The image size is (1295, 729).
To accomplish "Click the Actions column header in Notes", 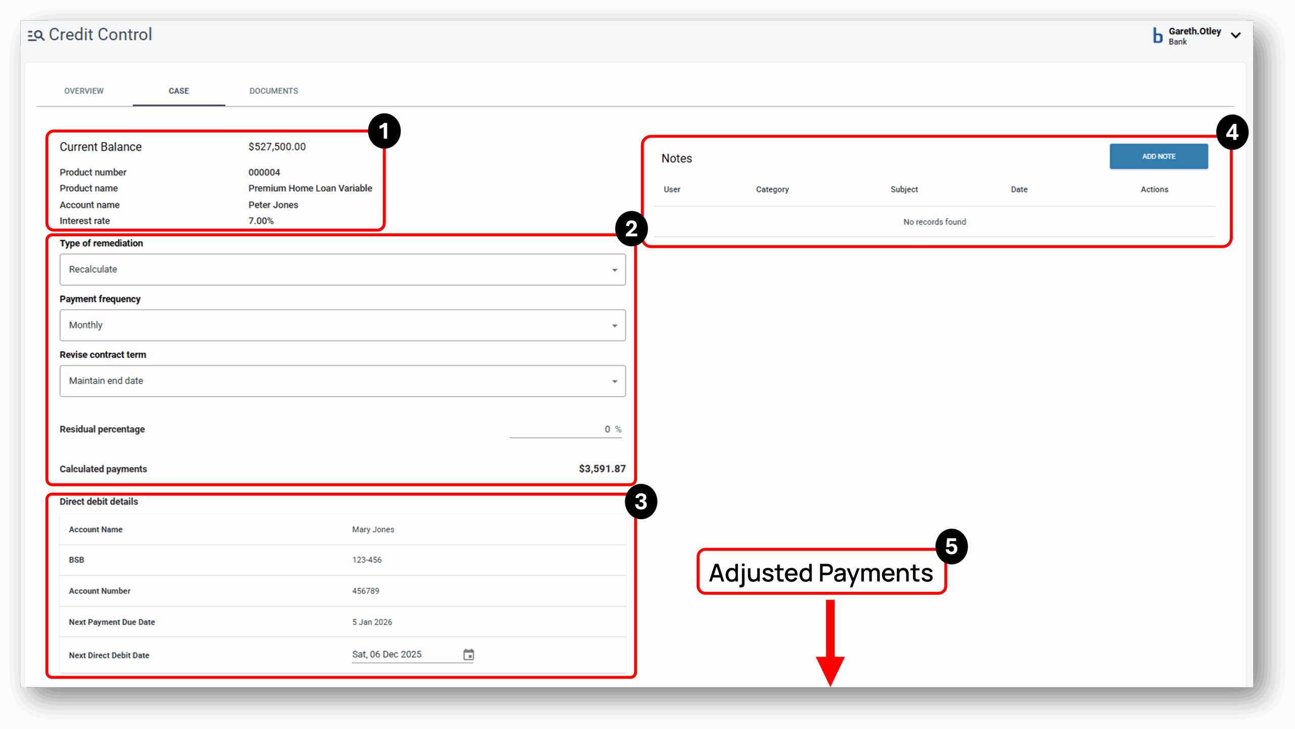I will tap(1154, 189).
